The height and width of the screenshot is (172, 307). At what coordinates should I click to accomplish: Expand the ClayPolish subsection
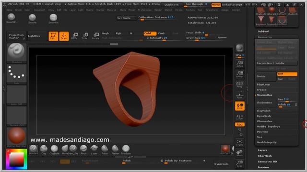[x=263, y=111]
